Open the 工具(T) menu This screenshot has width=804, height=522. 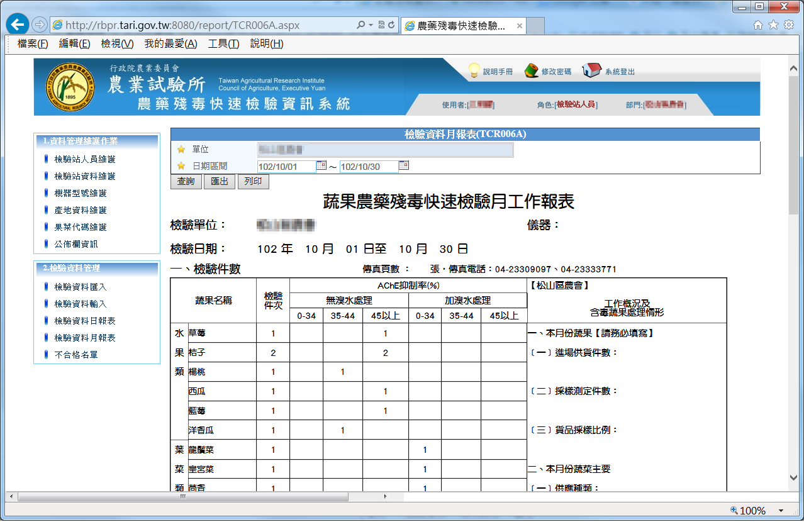[x=223, y=43]
